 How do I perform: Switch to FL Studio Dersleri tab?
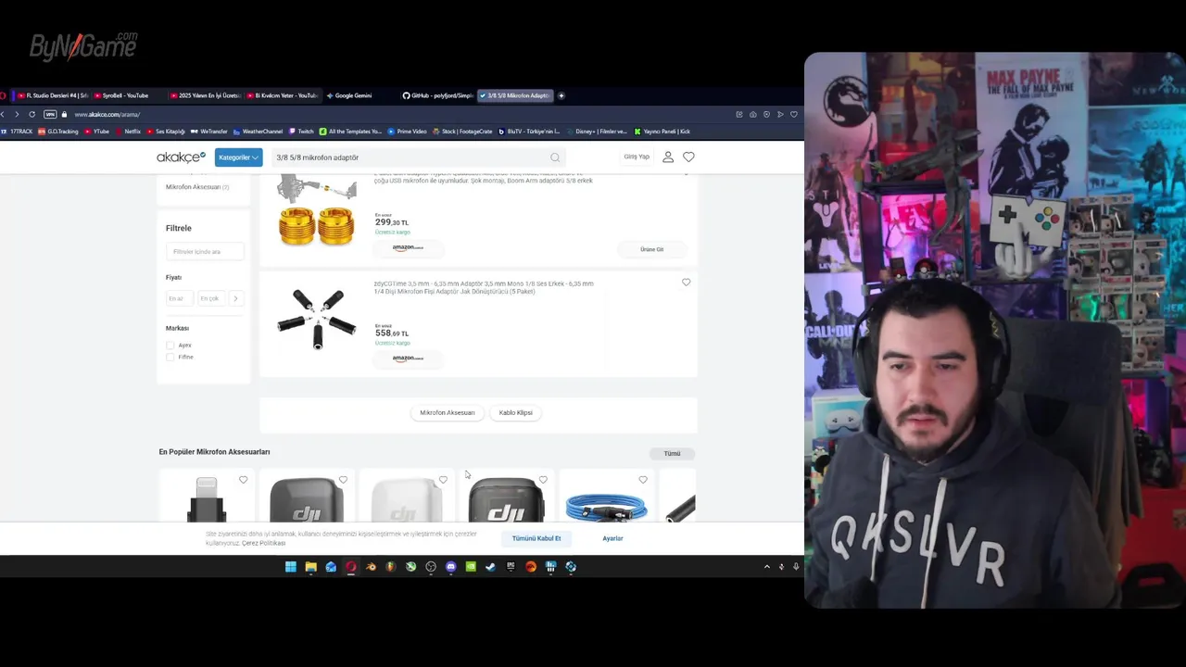[51, 95]
